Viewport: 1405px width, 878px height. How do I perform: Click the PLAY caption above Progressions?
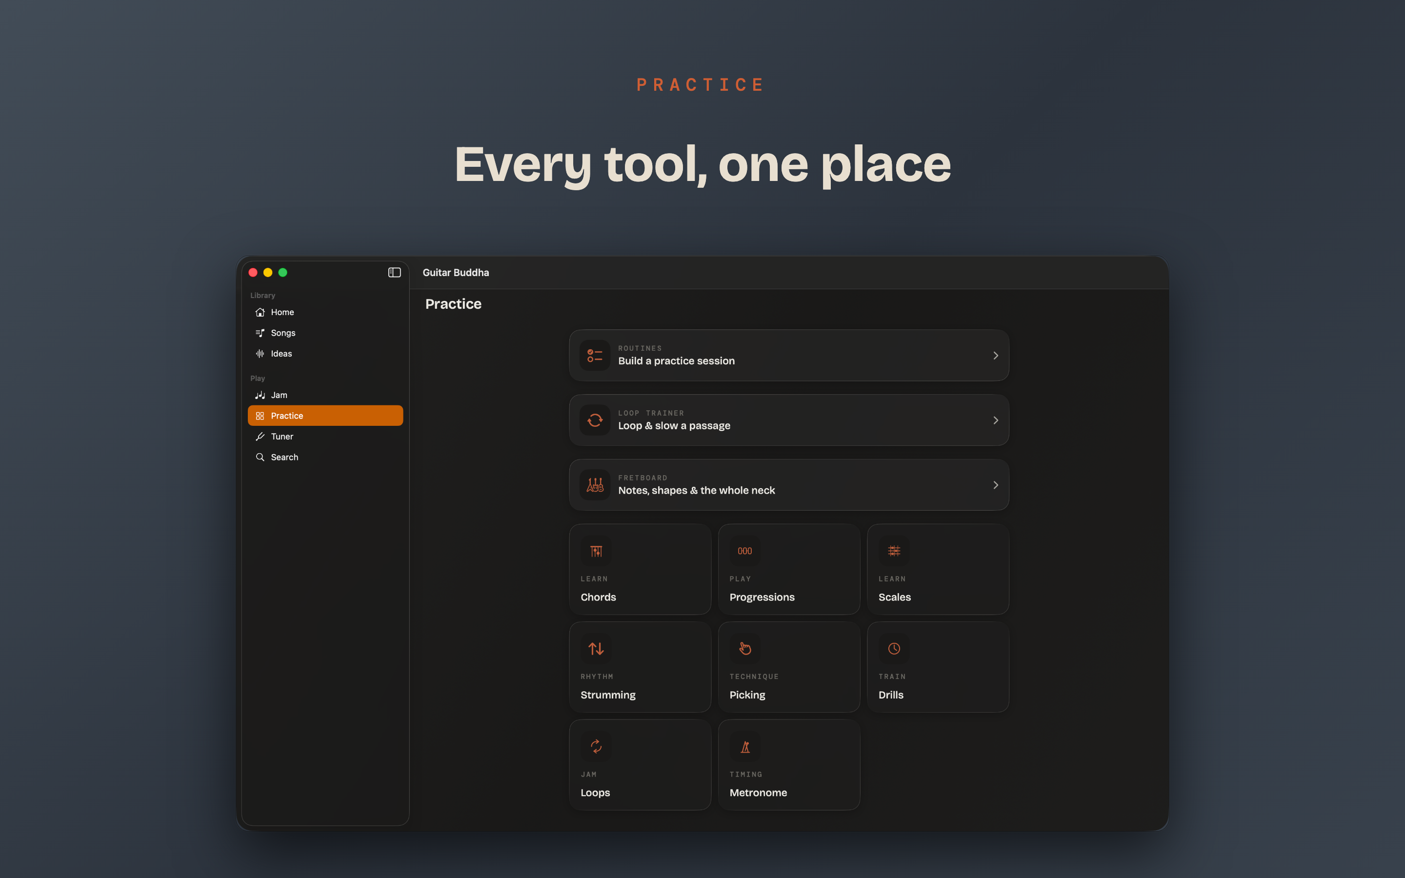740,579
